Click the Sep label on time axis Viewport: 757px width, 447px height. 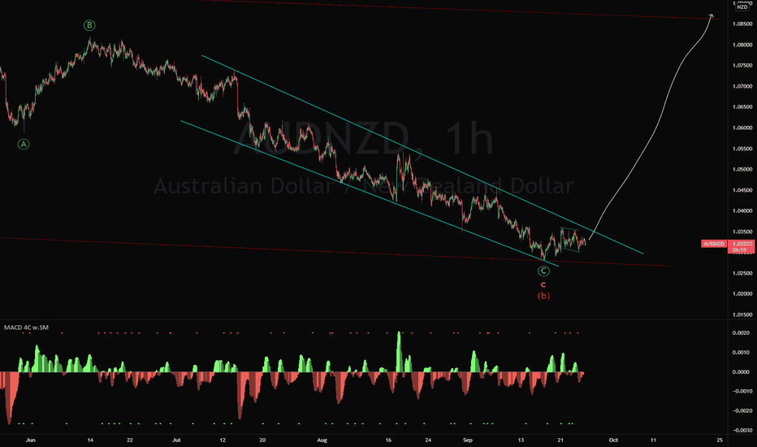point(467,440)
